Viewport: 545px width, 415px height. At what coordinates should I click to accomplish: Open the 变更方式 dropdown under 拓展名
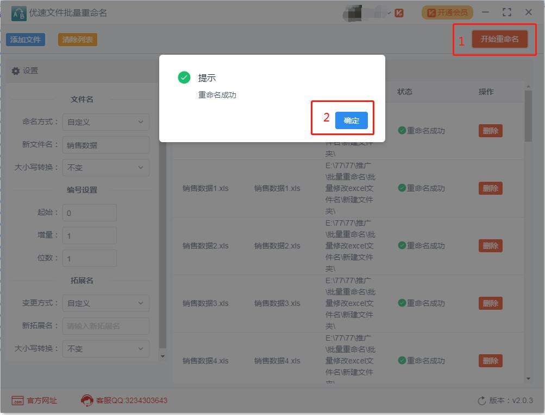pos(105,303)
